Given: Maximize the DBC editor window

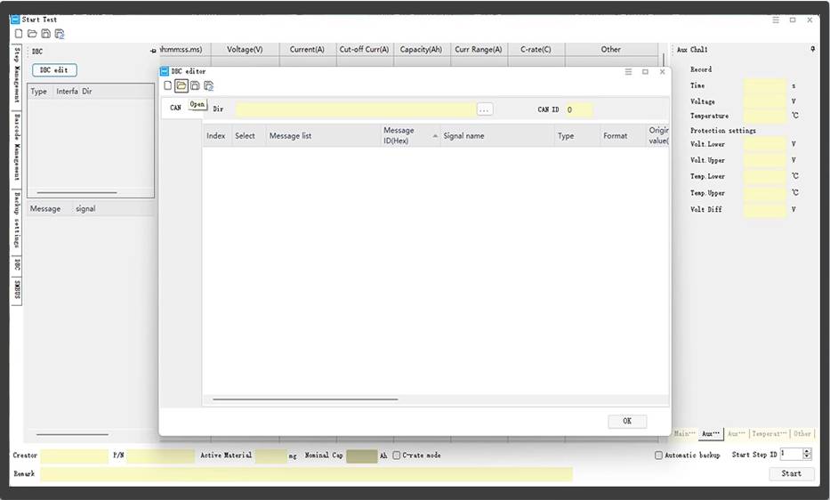Looking at the screenshot, I should tap(645, 71).
